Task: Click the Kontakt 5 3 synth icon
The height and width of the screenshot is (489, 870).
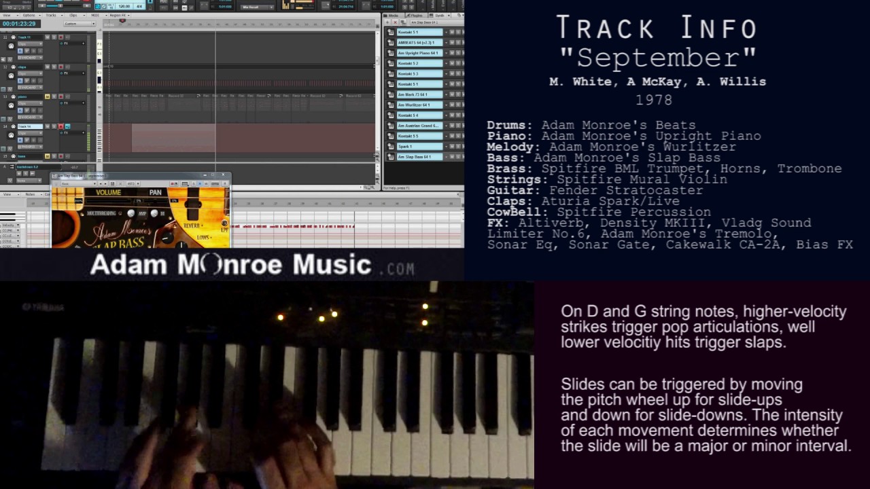Action: click(391, 73)
